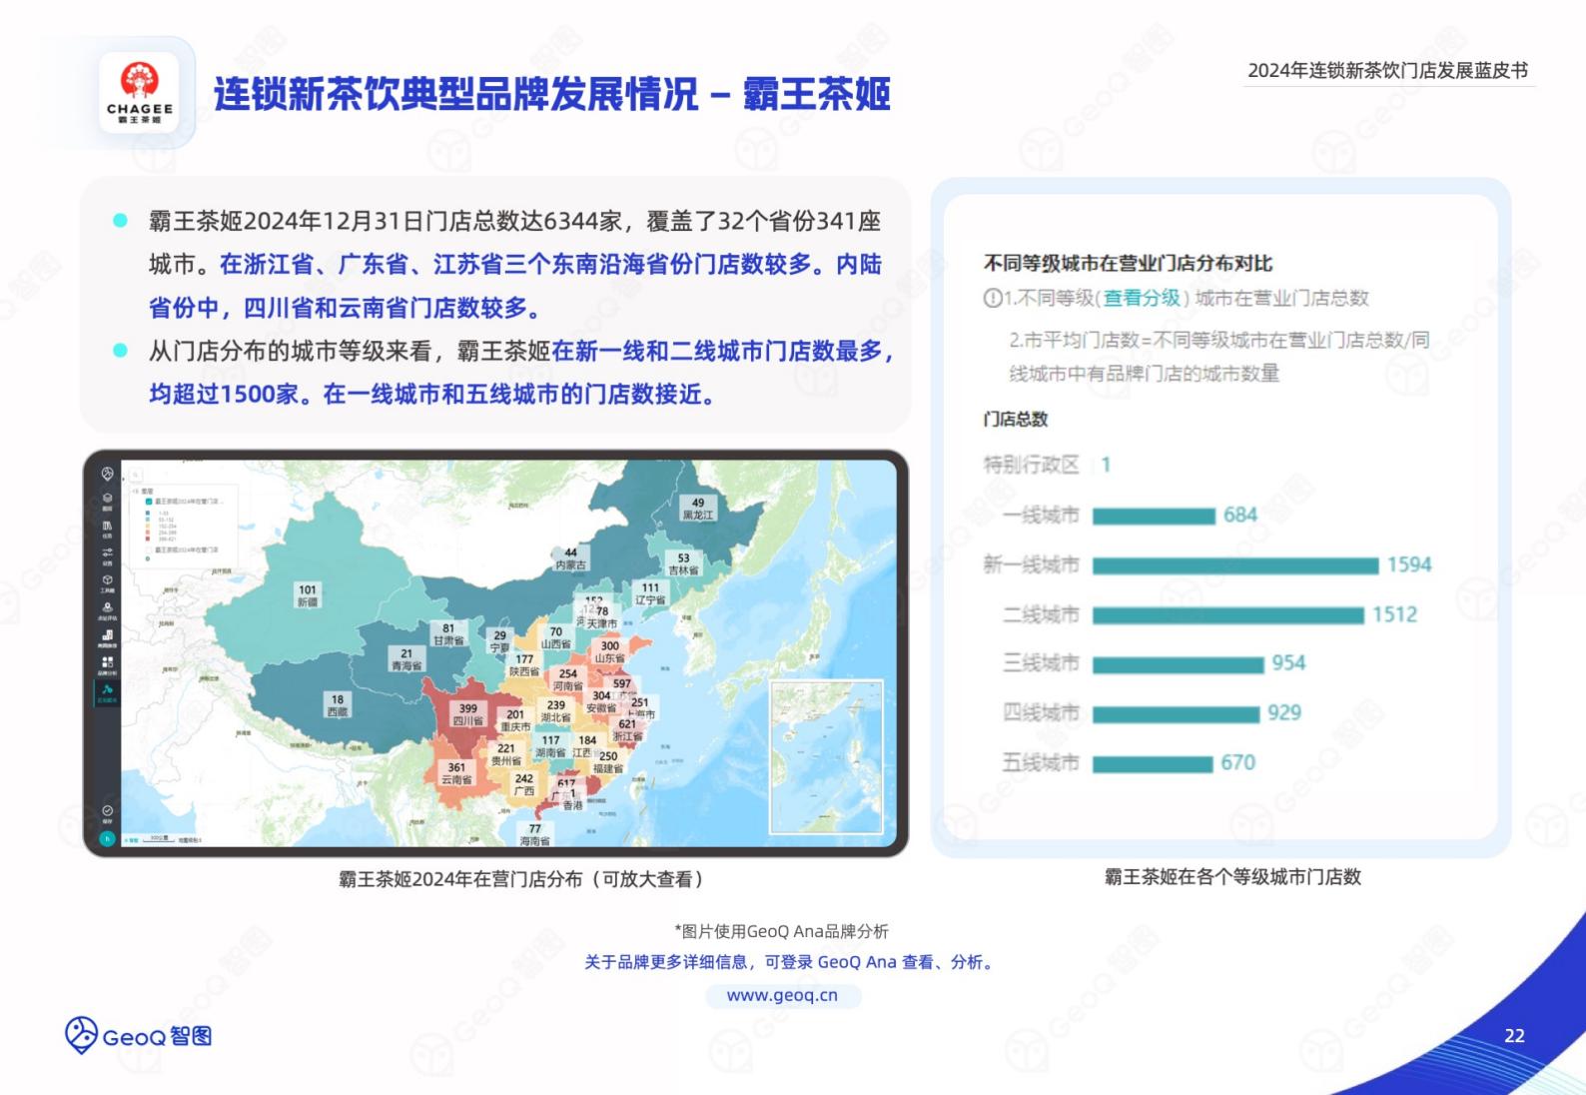The height and width of the screenshot is (1095, 1586).
Task: Click the teal user avatar in sidebar
Action: pyautogui.click(x=108, y=839)
